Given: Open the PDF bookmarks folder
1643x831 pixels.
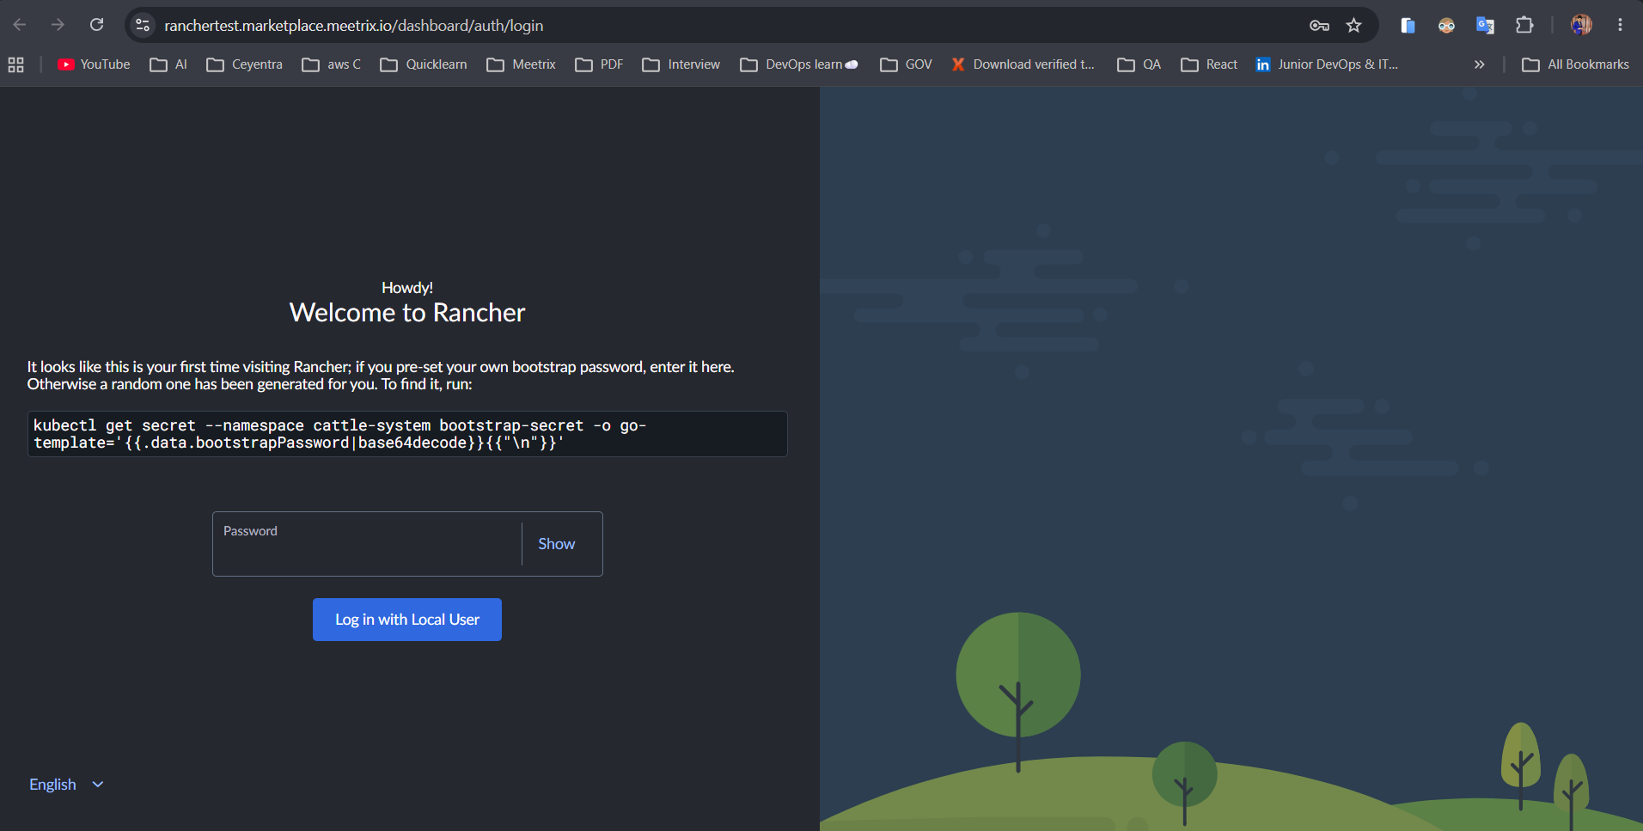Looking at the screenshot, I should coord(599,64).
